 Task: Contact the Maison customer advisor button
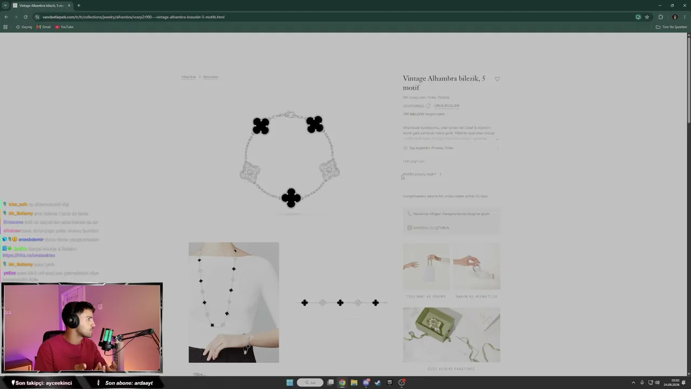(451, 214)
